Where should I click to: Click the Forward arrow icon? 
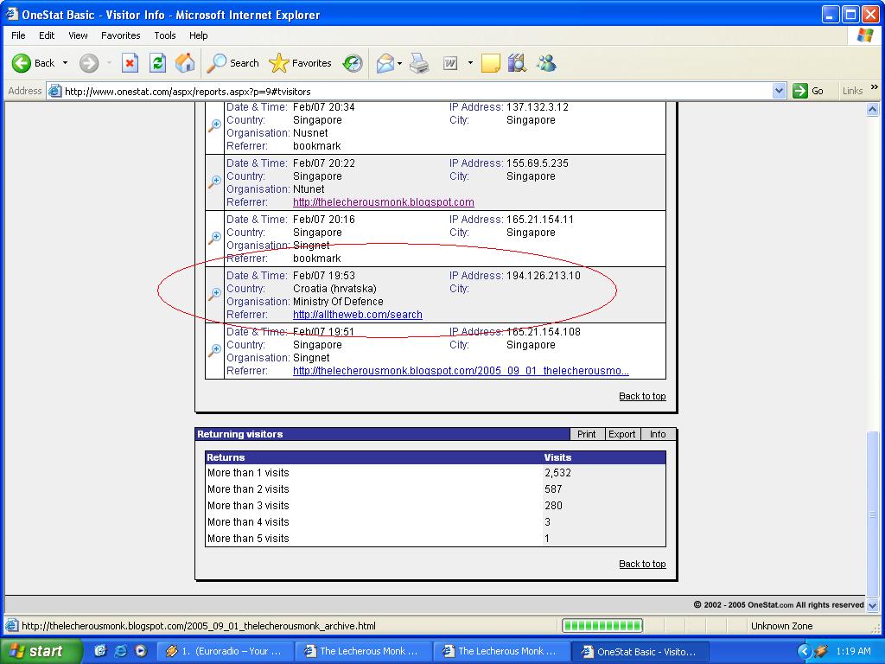pos(89,62)
